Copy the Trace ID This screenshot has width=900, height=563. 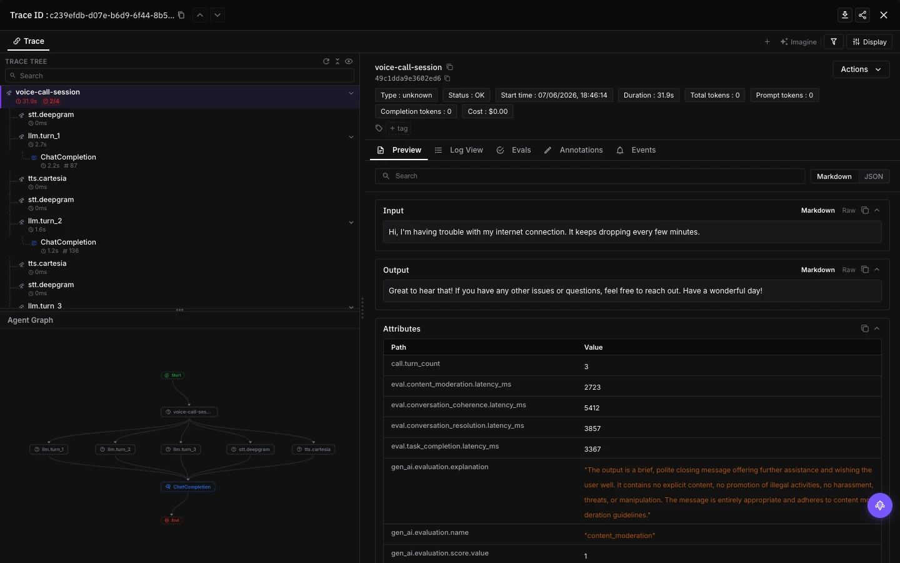coord(181,15)
